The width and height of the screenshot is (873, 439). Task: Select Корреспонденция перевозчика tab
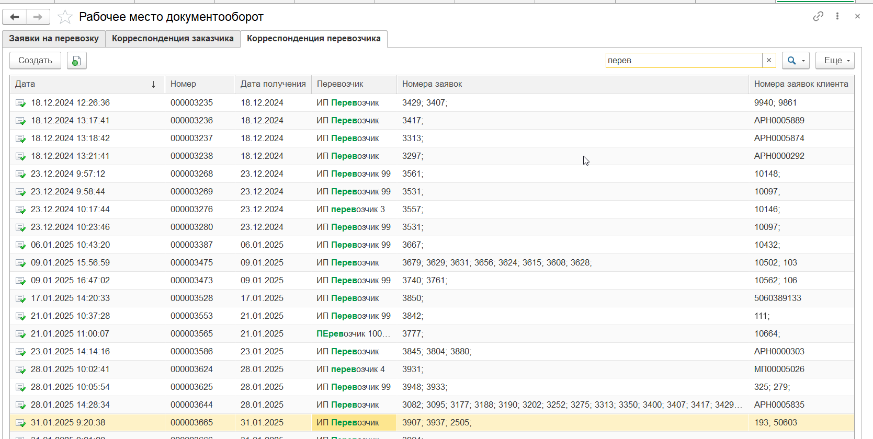[x=314, y=39]
